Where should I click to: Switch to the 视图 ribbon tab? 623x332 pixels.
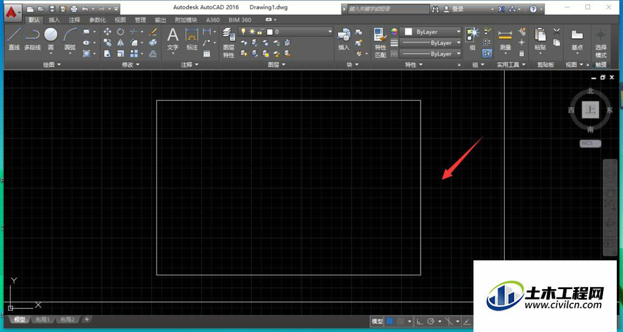click(120, 20)
